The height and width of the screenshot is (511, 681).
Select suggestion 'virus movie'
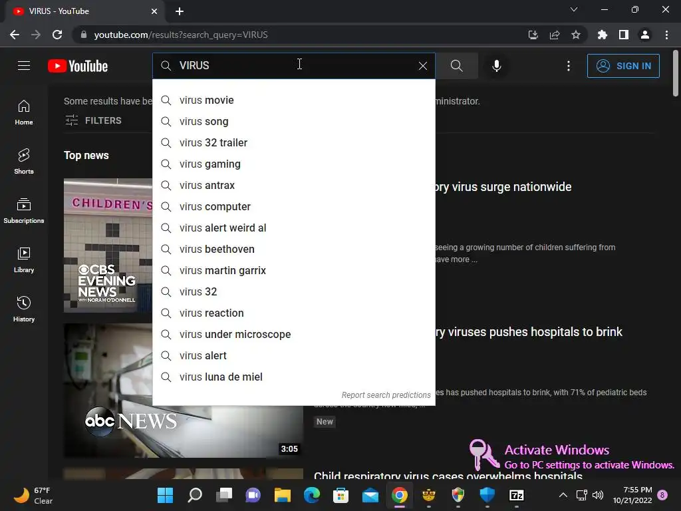(293, 100)
